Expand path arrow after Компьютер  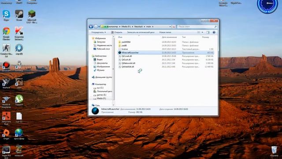[x=119, y=26]
